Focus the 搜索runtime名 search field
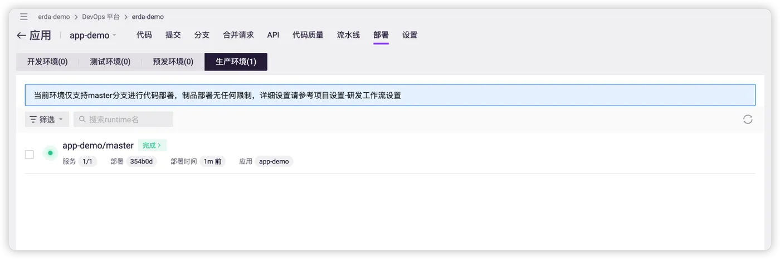780x259 pixels. pyautogui.click(x=123, y=119)
